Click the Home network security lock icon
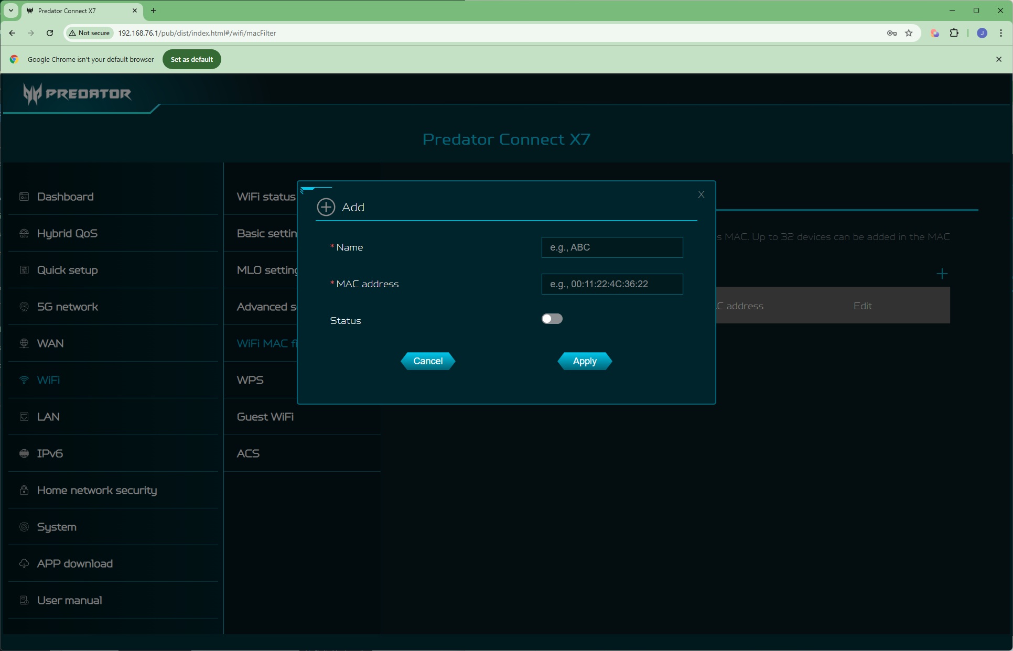 coord(24,490)
